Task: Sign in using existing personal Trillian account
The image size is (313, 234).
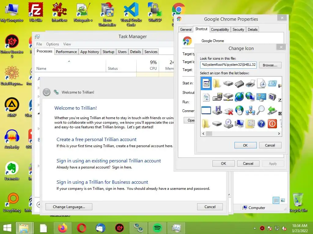Action: [x=109, y=161]
